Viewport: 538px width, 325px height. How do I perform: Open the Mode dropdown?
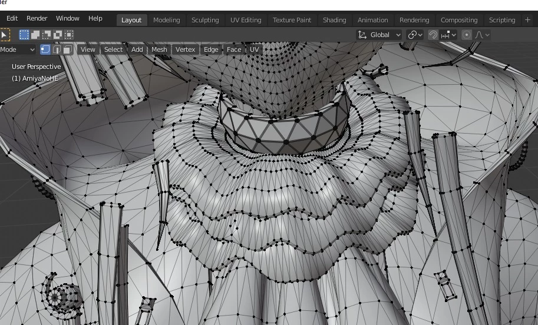click(17, 49)
